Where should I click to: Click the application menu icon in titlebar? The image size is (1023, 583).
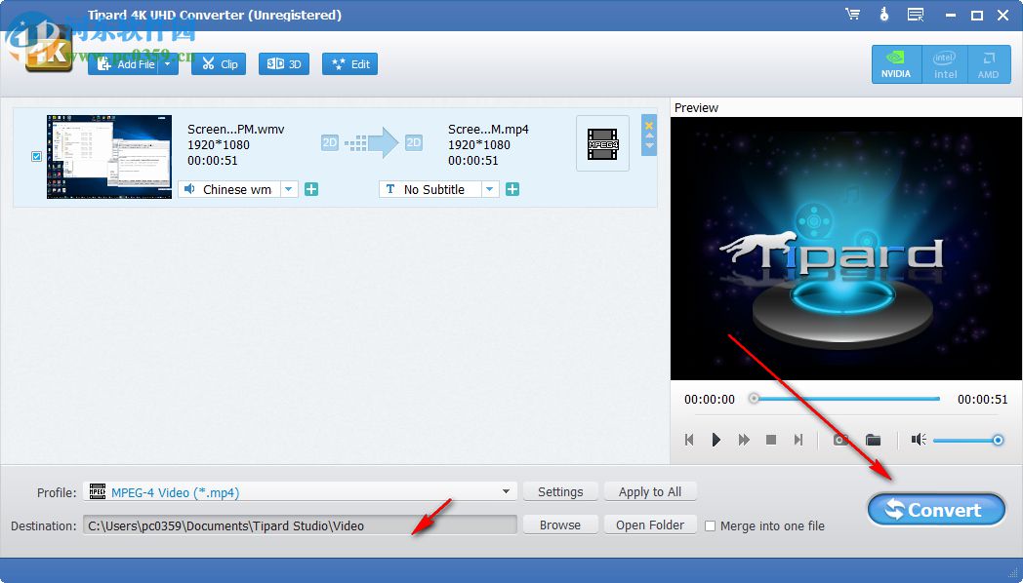tap(915, 14)
